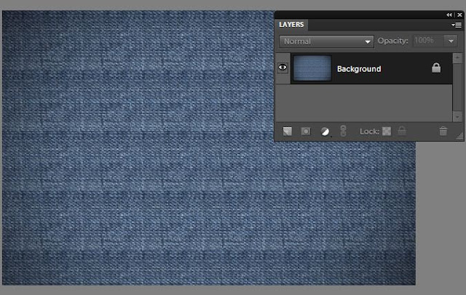This screenshot has height=295, width=466.
Task: Click lock icon on Background layer
Action: [x=436, y=68]
